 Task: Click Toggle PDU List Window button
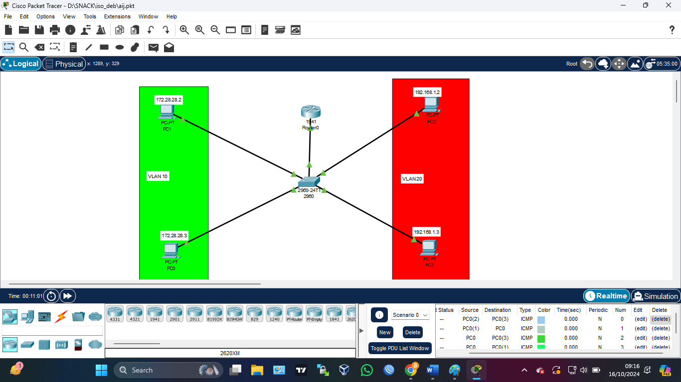click(x=400, y=348)
